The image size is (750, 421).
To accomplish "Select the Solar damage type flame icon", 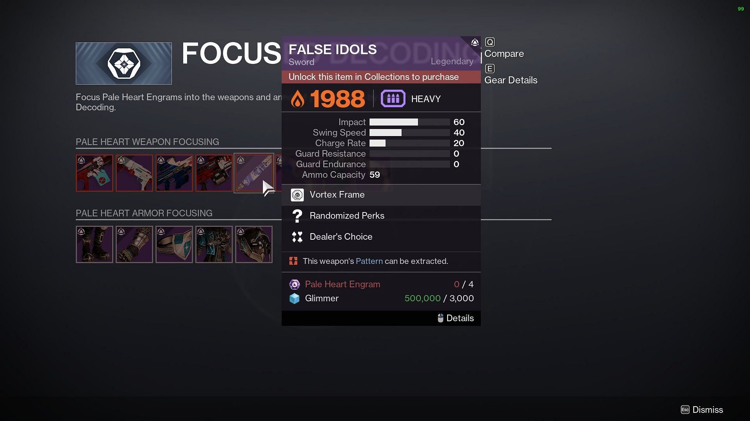I will tap(299, 99).
